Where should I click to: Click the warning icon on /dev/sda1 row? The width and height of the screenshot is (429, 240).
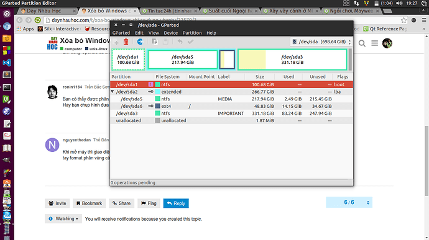click(x=150, y=84)
